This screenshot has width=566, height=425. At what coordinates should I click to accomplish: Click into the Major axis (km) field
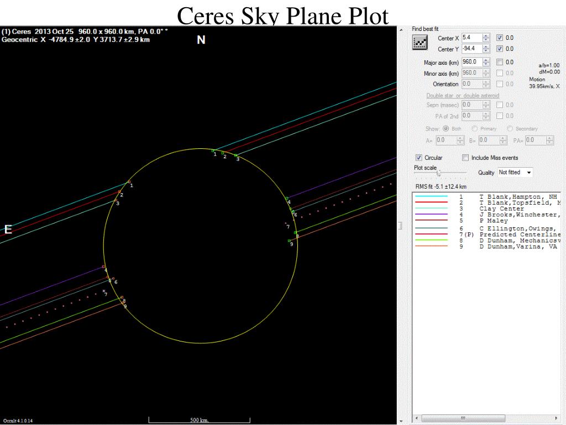coord(472,62)
